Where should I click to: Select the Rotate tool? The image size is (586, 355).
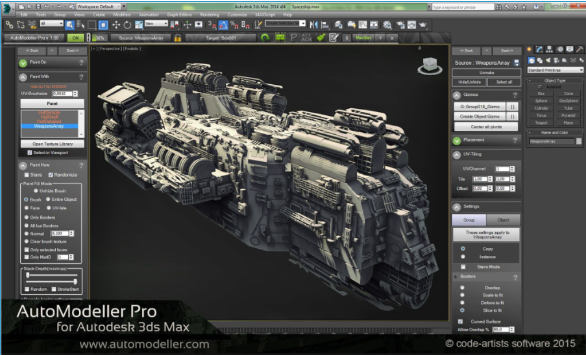tap(127, 25)
